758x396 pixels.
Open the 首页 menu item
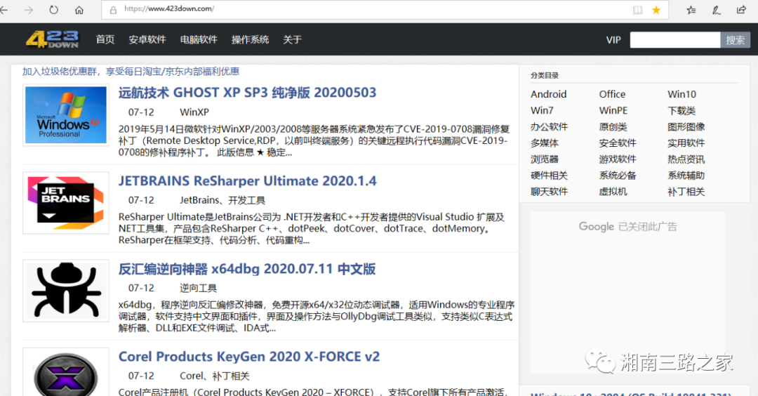pyautogui.click(x=105, y=39)
